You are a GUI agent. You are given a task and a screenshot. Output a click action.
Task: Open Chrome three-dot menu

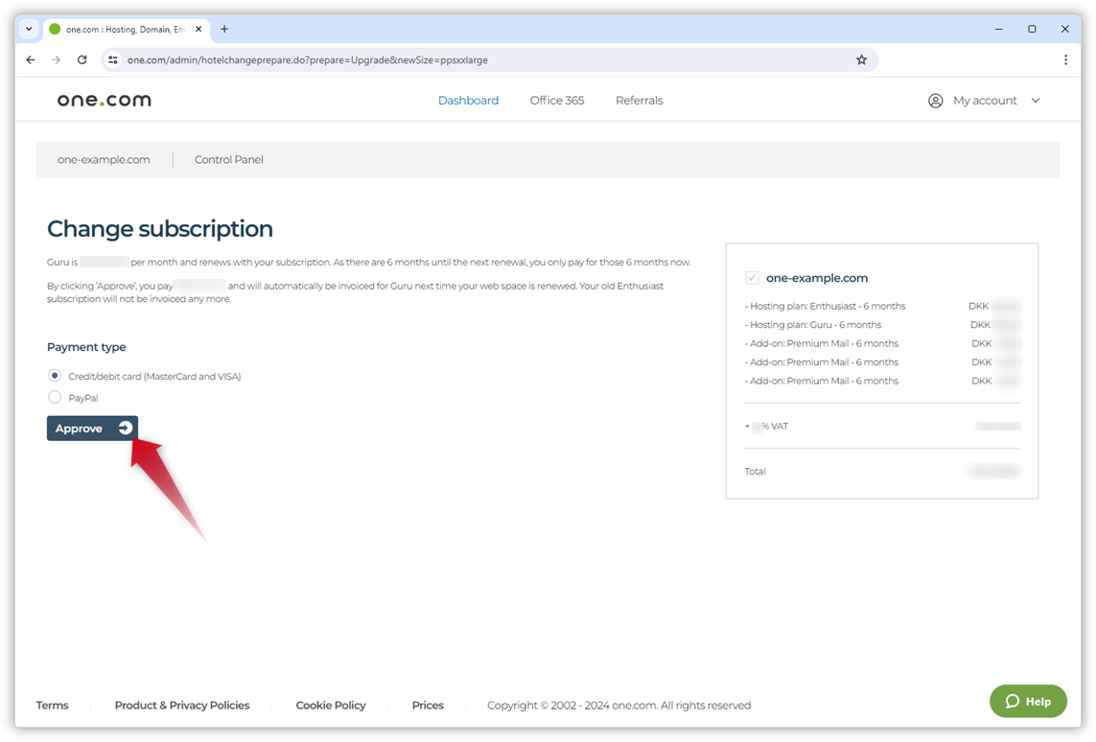click(x=1065, y=59)
